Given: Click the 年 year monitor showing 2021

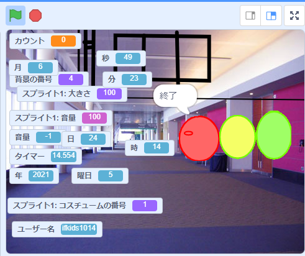Looking at the screenshot, I should click(34, 176).
